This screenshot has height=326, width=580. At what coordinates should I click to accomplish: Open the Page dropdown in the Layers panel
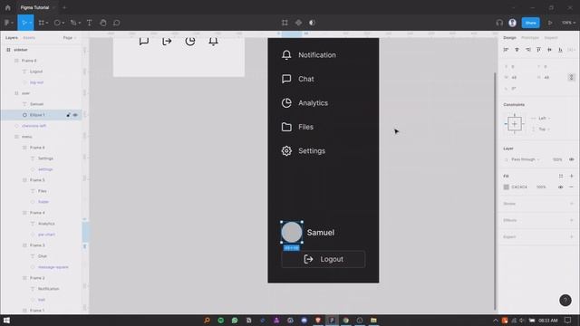click(x=69, y=38)
